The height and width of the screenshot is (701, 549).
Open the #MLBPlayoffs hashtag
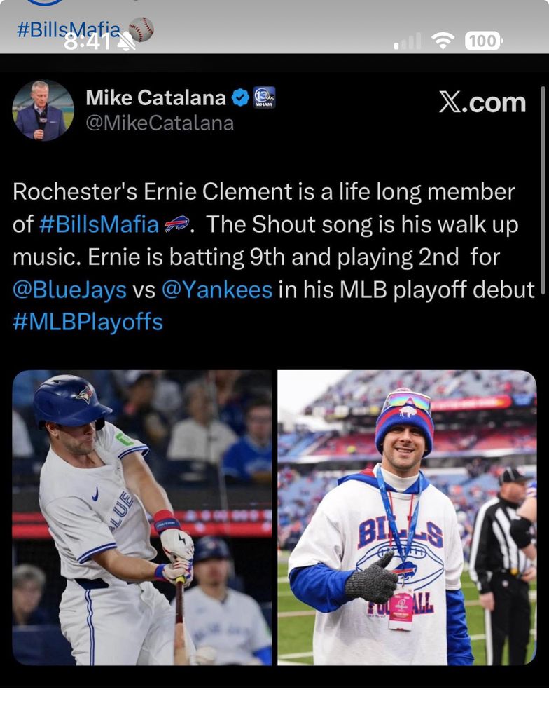pos(88,322)
